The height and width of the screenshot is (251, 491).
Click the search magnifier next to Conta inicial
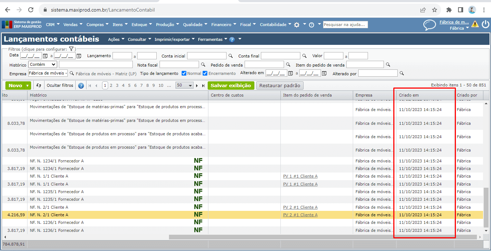point(230,56)
